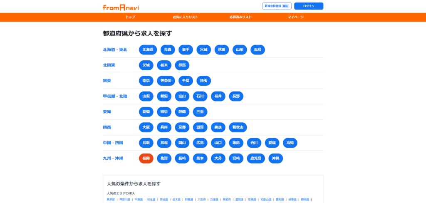Select the 高知 prefecture button

pos(290,143)
